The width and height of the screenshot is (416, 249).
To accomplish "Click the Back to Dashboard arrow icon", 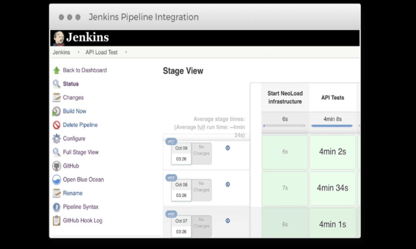I will [56, 70].
